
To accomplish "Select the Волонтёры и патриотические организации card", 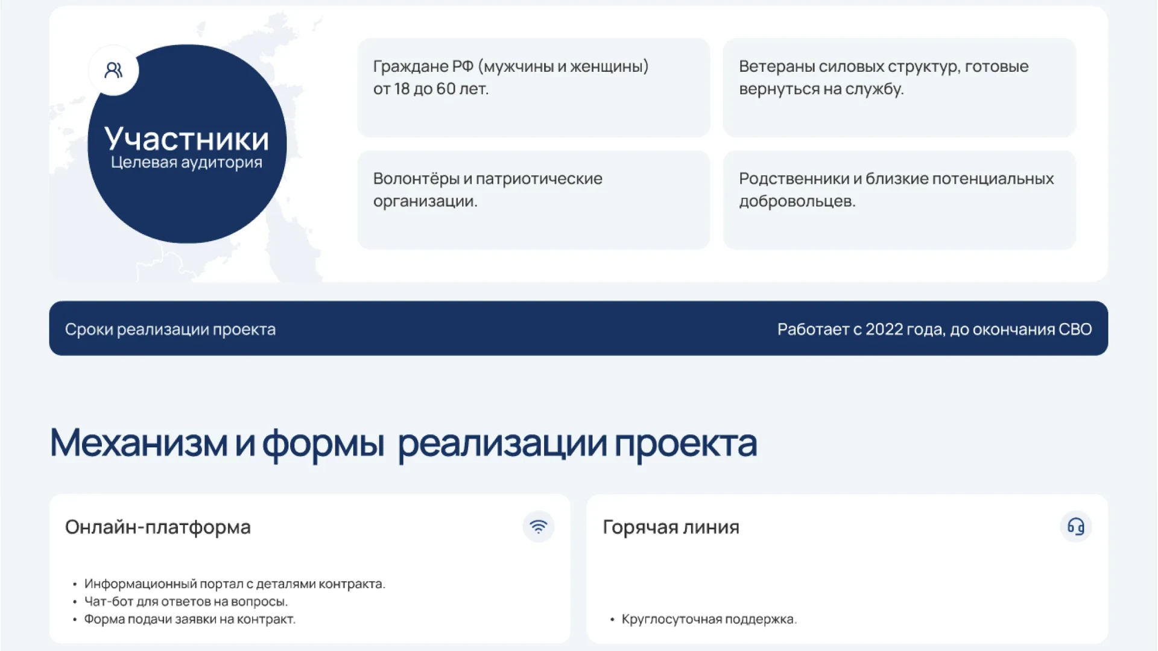I will pos(534,200).
